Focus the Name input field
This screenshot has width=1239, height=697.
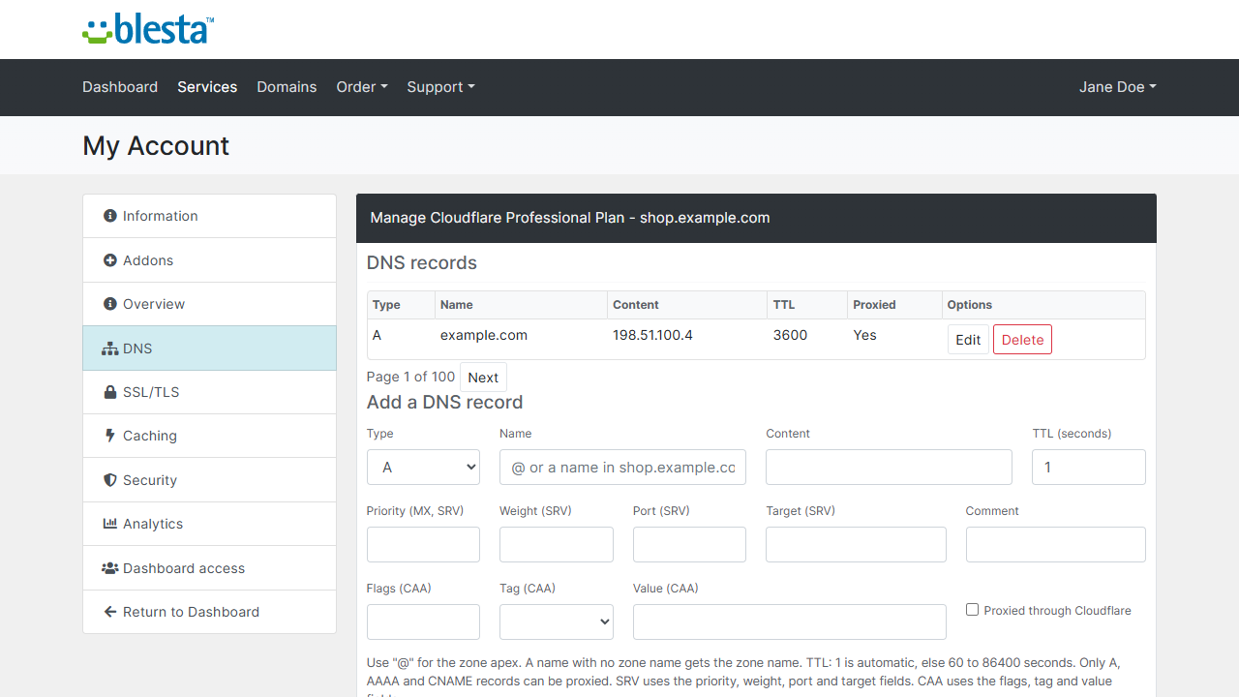pyautogui.click(x=622, y=467)
